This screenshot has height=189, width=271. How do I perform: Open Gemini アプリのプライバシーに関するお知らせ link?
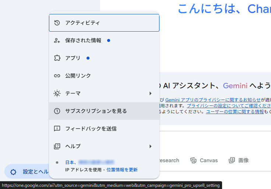pyautogui.click(x=213, y=100)
